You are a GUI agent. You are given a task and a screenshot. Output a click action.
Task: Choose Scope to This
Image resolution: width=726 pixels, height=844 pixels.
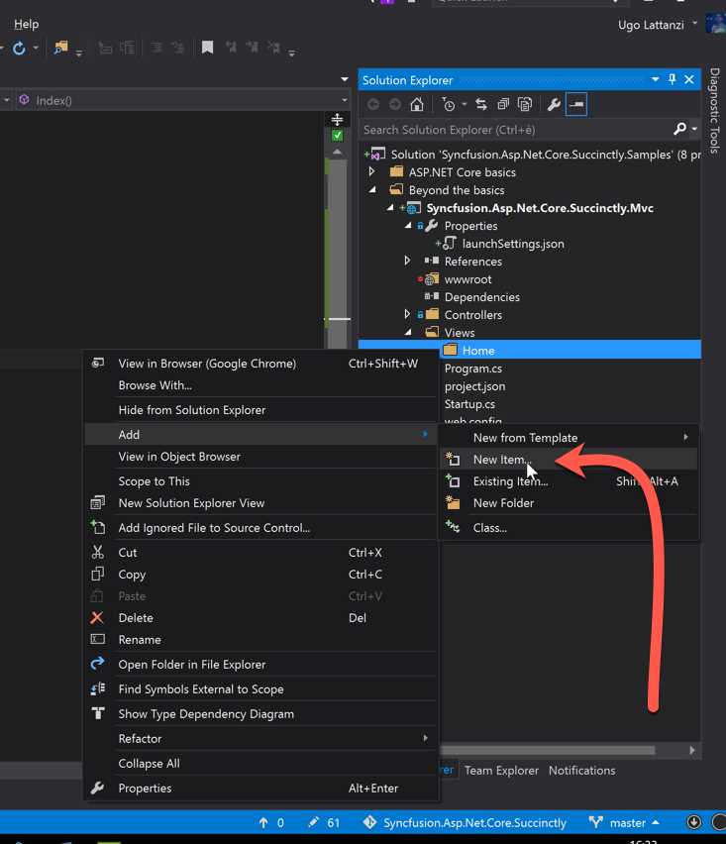coord(261,481)
